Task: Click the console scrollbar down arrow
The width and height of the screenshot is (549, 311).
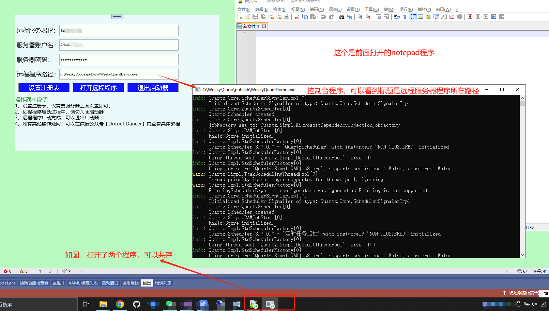Action: (523, 255)
